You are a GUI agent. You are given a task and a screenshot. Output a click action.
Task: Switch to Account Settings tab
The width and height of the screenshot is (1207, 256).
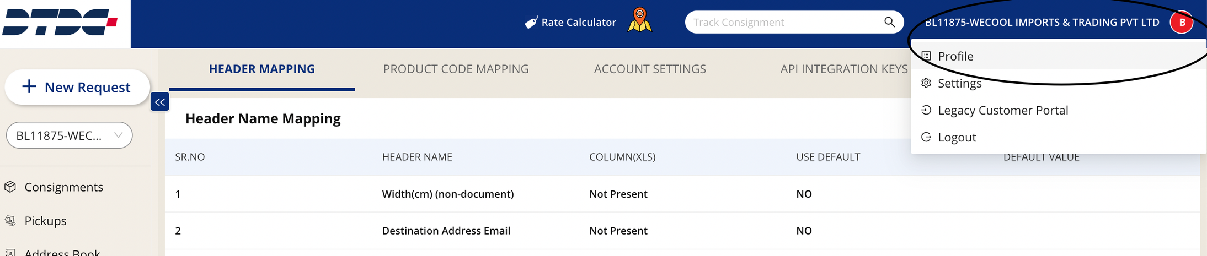coord(649,69)
